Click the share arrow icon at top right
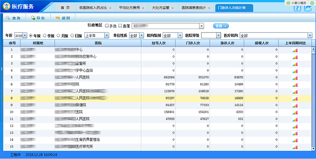The image size is (316, 159). click(308, 8)
